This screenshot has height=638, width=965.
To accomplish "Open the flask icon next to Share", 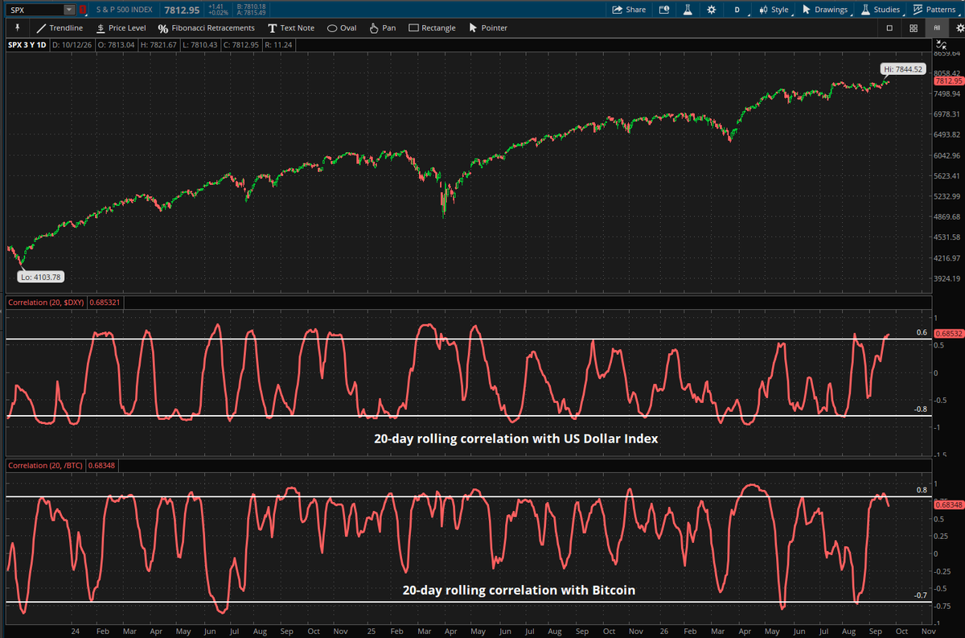I will 688,10.
